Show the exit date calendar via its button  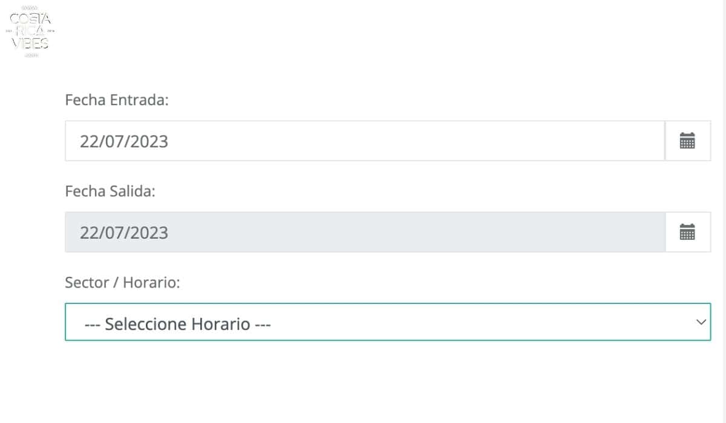[687, 232]
